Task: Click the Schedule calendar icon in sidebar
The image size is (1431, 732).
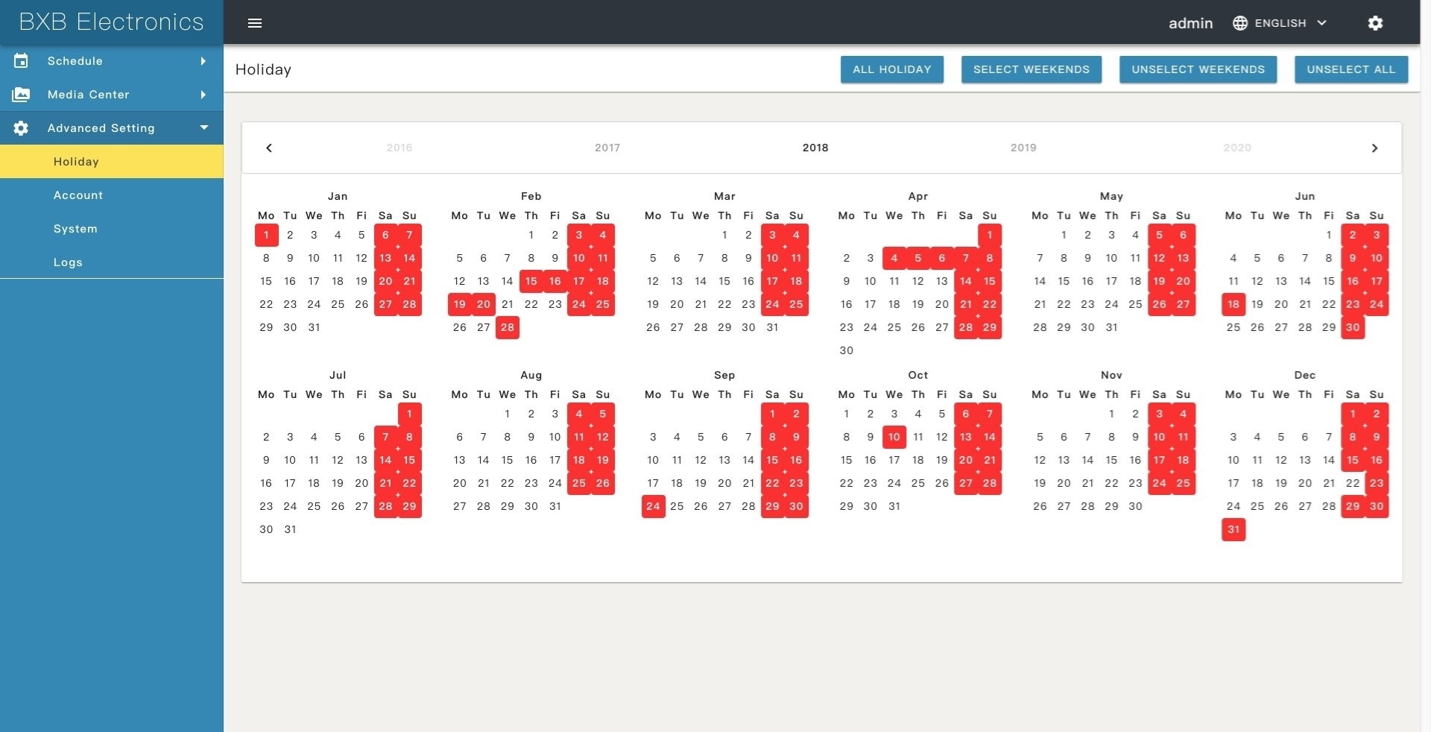Action: [x=21, y=61]
